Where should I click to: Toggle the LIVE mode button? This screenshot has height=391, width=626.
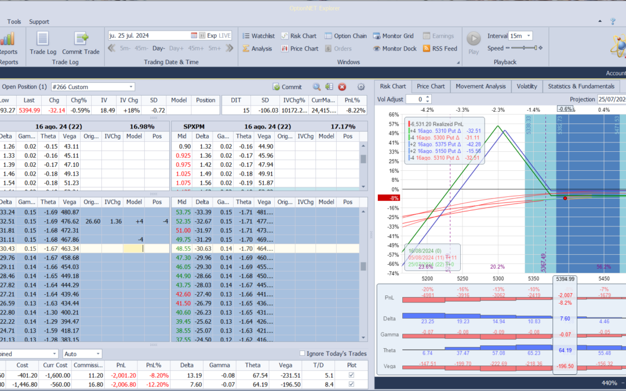[x=225, y=35]
